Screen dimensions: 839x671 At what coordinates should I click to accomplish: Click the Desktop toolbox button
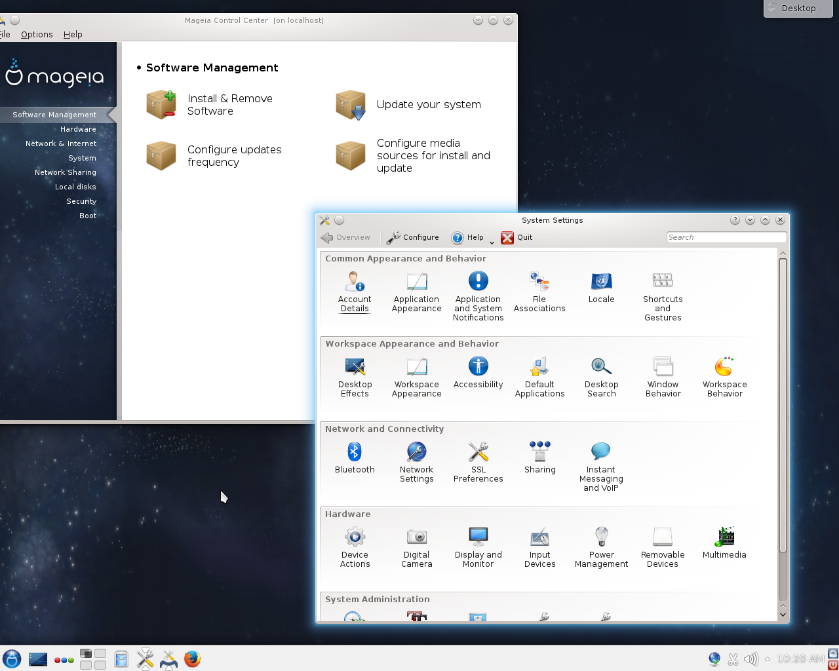798,8
